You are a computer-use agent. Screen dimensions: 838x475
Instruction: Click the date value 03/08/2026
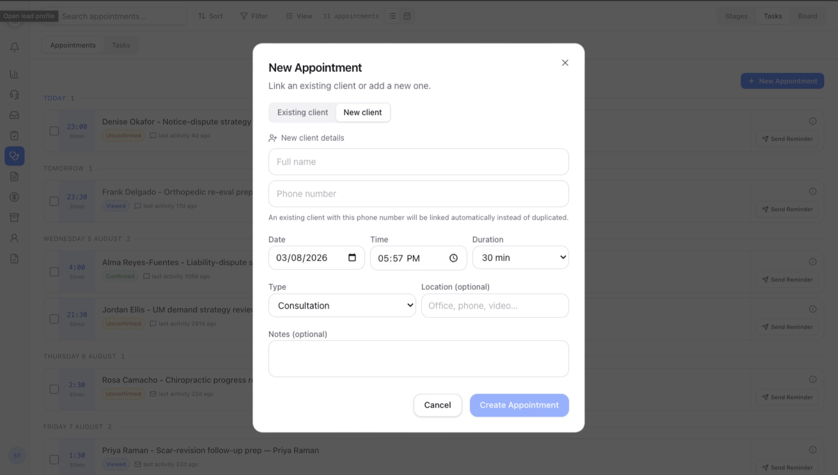302,258
